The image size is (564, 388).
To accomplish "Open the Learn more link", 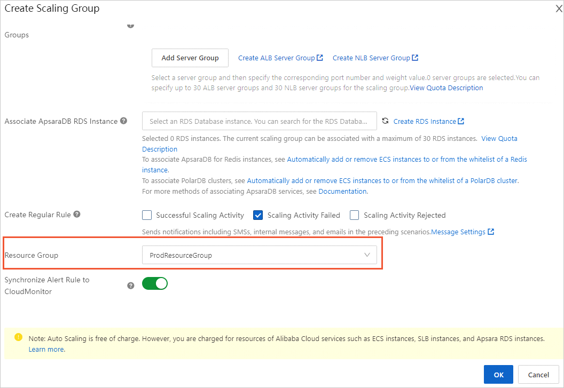I will [47, 349].
